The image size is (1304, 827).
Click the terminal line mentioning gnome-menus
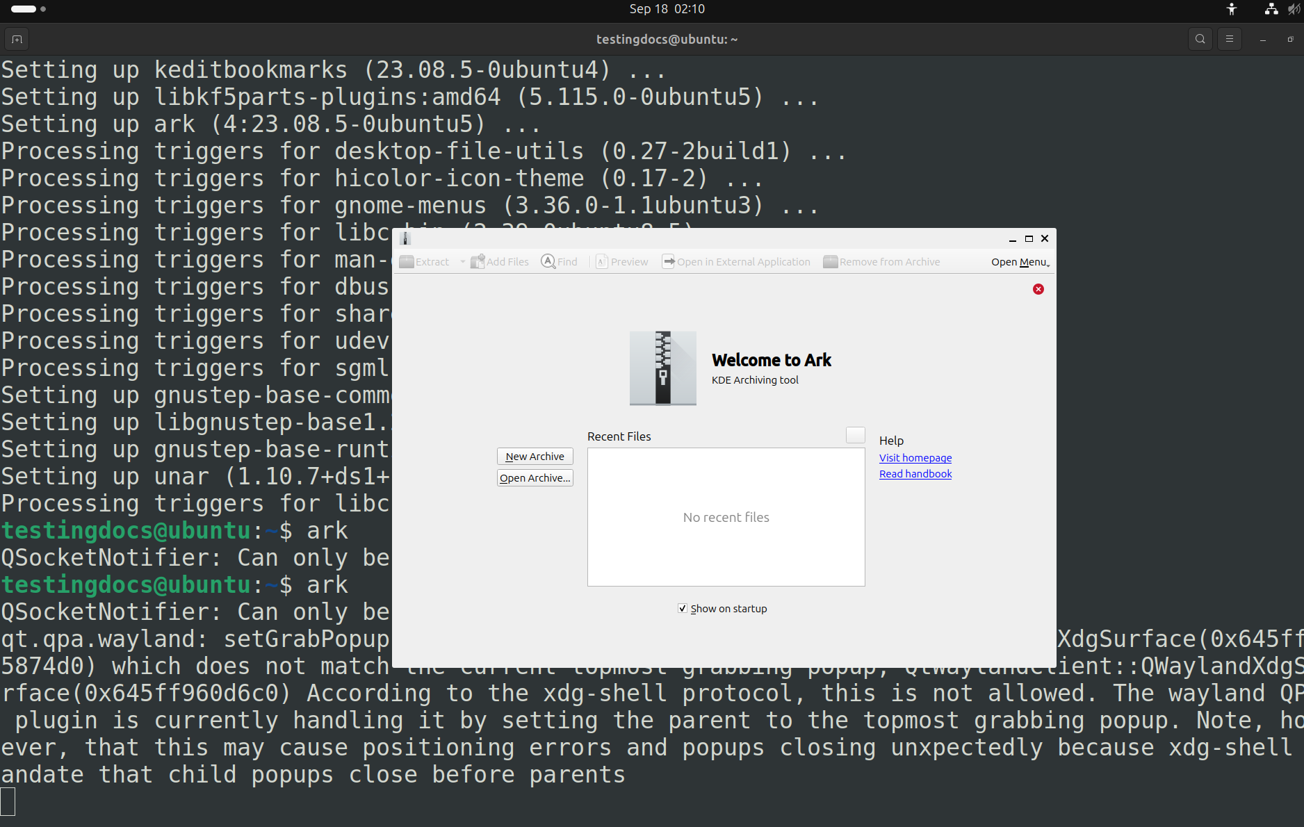(x=410, y=206)
